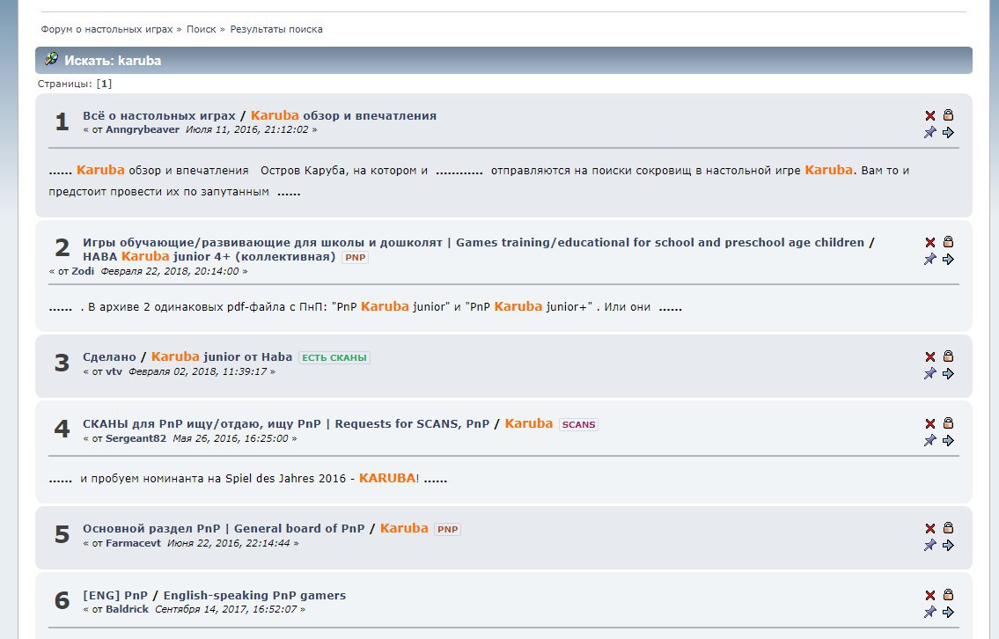
Task: Pin the 'Karuba обзор и впечатления' topic
Action: coord(930,133)
